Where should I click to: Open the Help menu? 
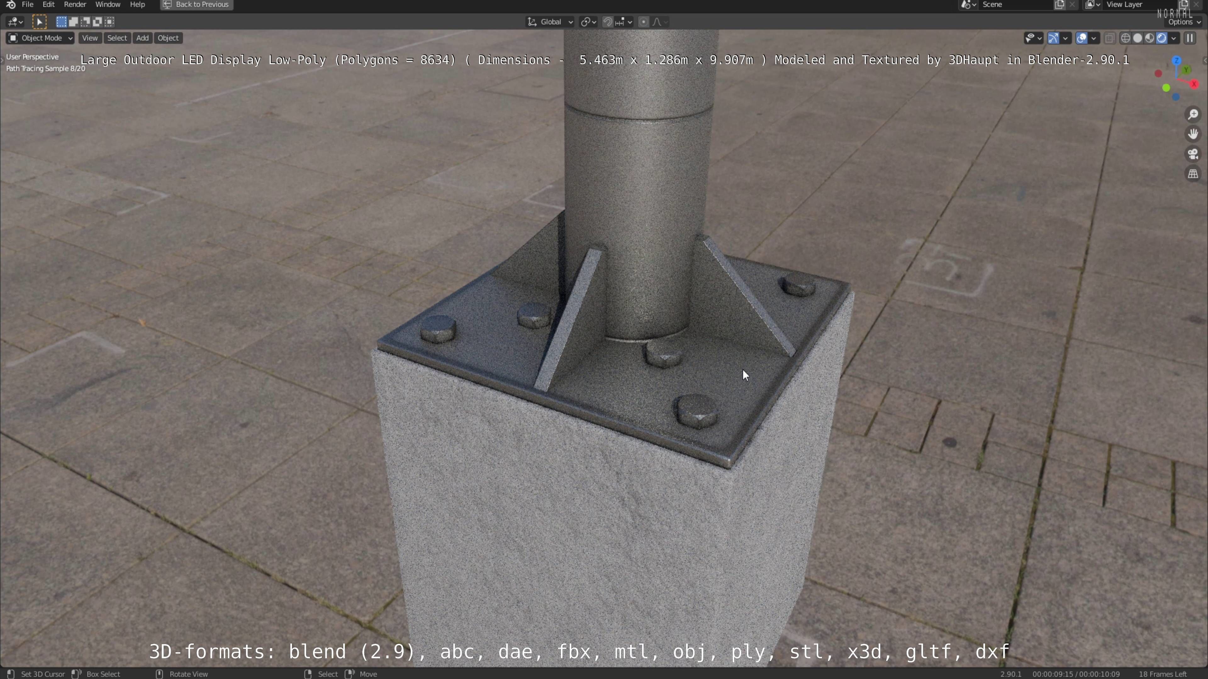click(137, 5)
